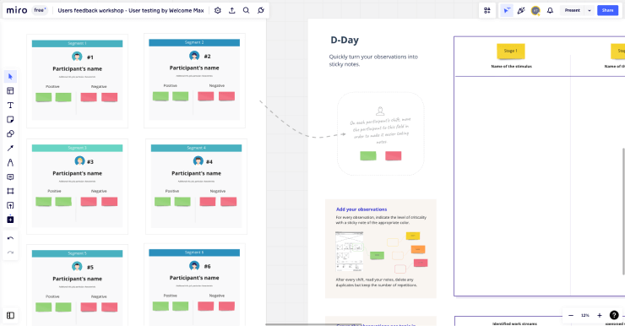Screen dimensions: 625x326
Task: Zoom in with the plus button
Action: 600,315
